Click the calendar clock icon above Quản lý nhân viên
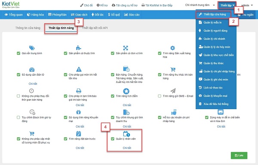This screenshot has height=165, width=258. tap(126, 134)
